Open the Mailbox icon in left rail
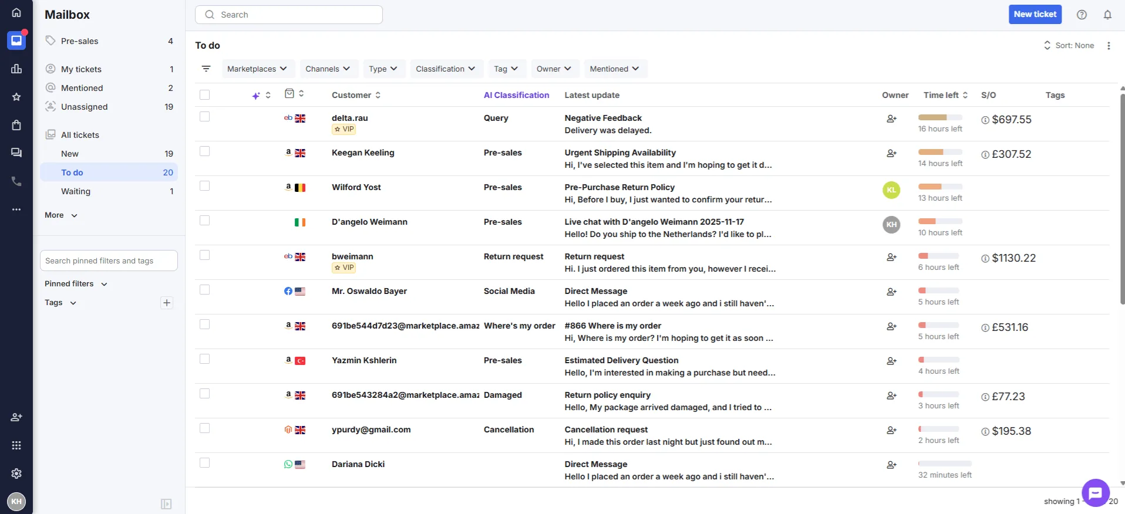 click(x=16, y=40)
